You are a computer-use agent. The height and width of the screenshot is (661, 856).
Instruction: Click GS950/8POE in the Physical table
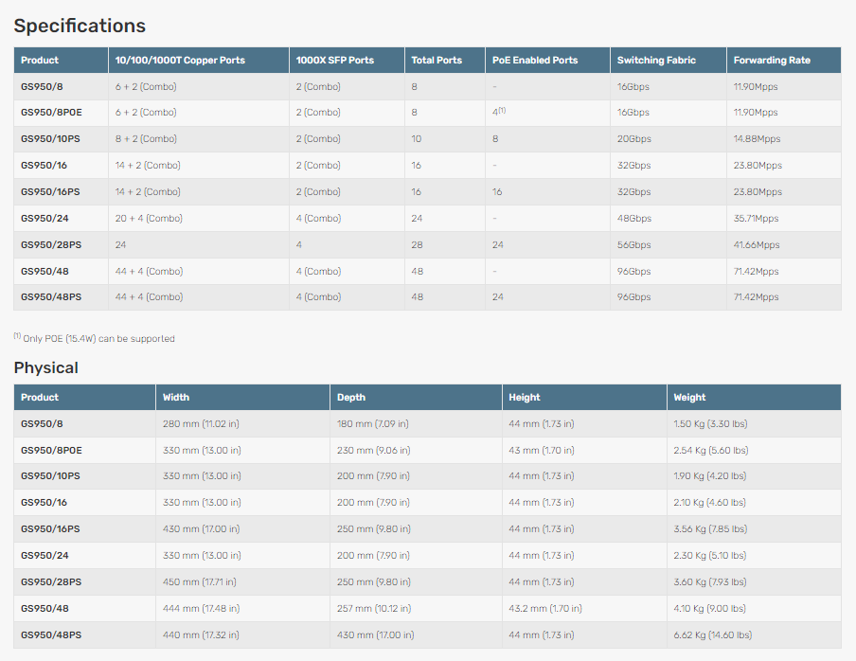click(51, 451)
